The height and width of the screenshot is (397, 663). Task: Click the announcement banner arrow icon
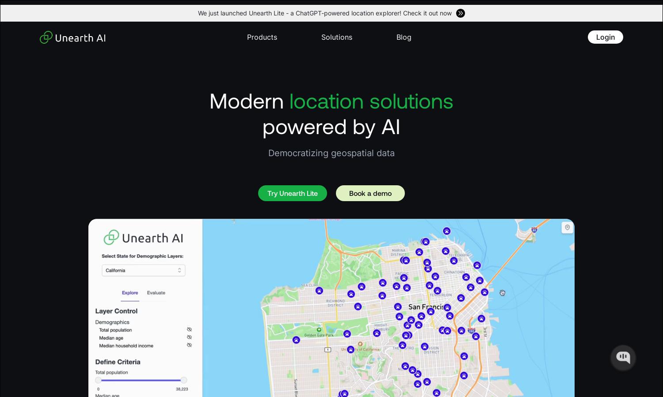click(461, 13)
